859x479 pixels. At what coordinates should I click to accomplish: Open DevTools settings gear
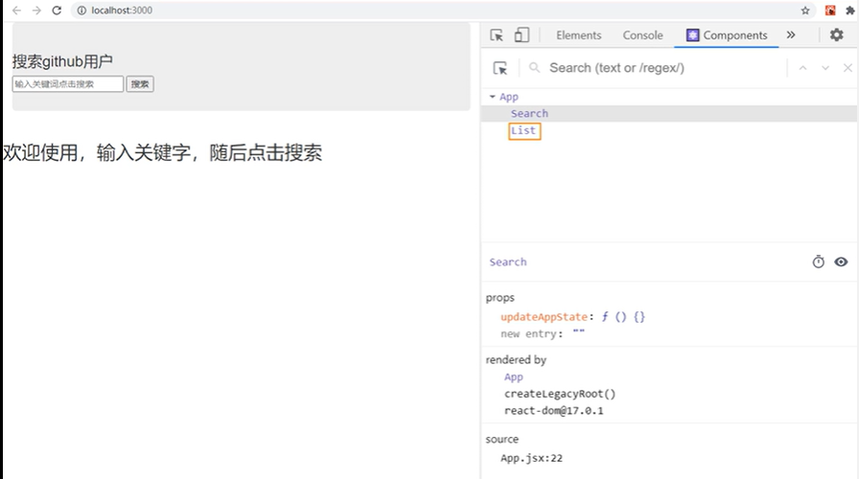(x=837, y=35)
